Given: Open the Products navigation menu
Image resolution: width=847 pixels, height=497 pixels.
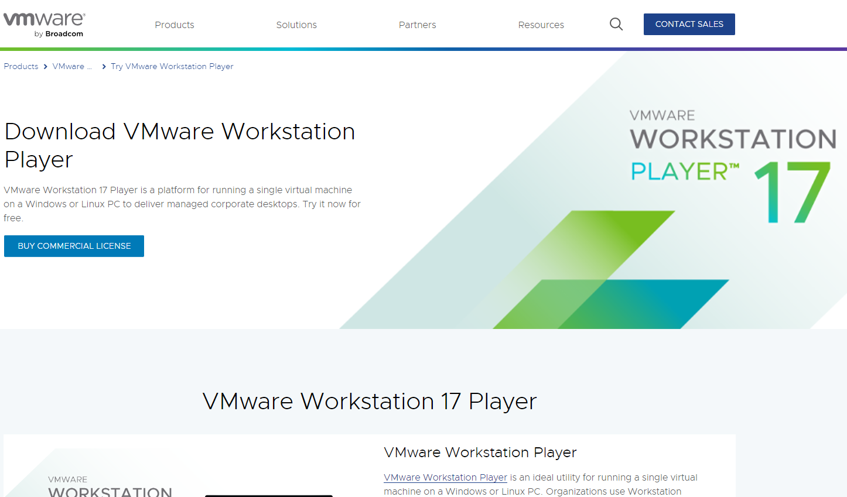Looking at the screenshot, I should [175, 25].
